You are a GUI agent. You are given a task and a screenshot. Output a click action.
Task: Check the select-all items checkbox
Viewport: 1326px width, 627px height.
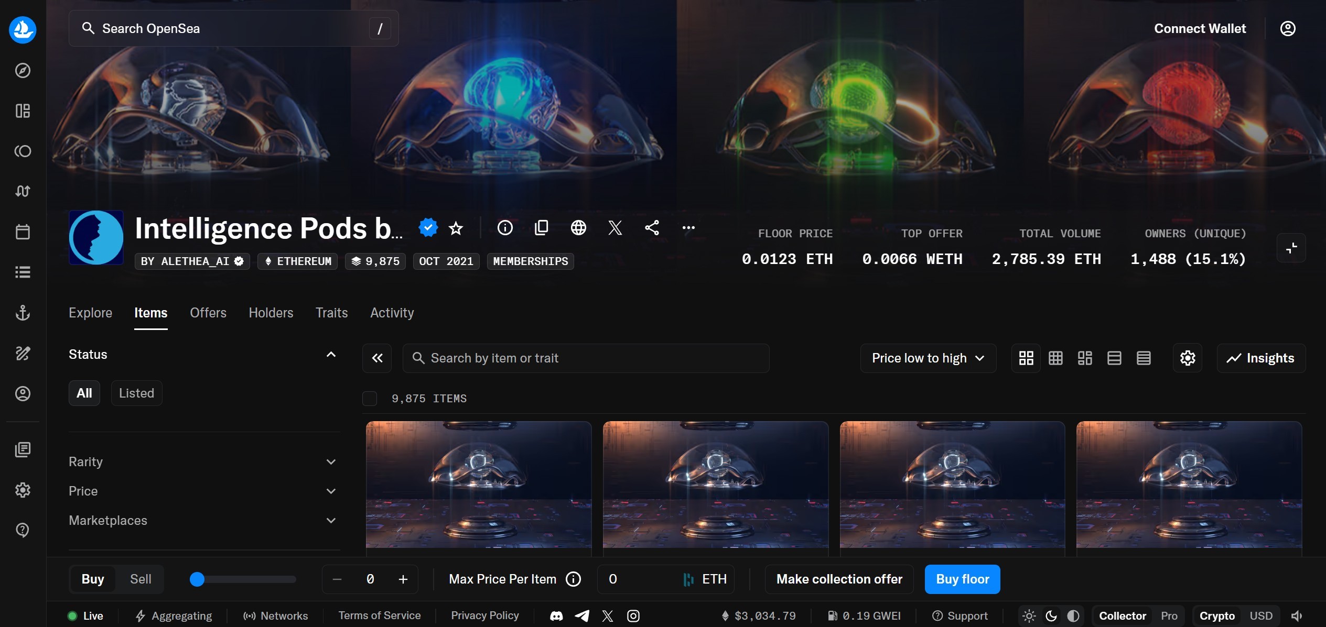pos(370,399)
